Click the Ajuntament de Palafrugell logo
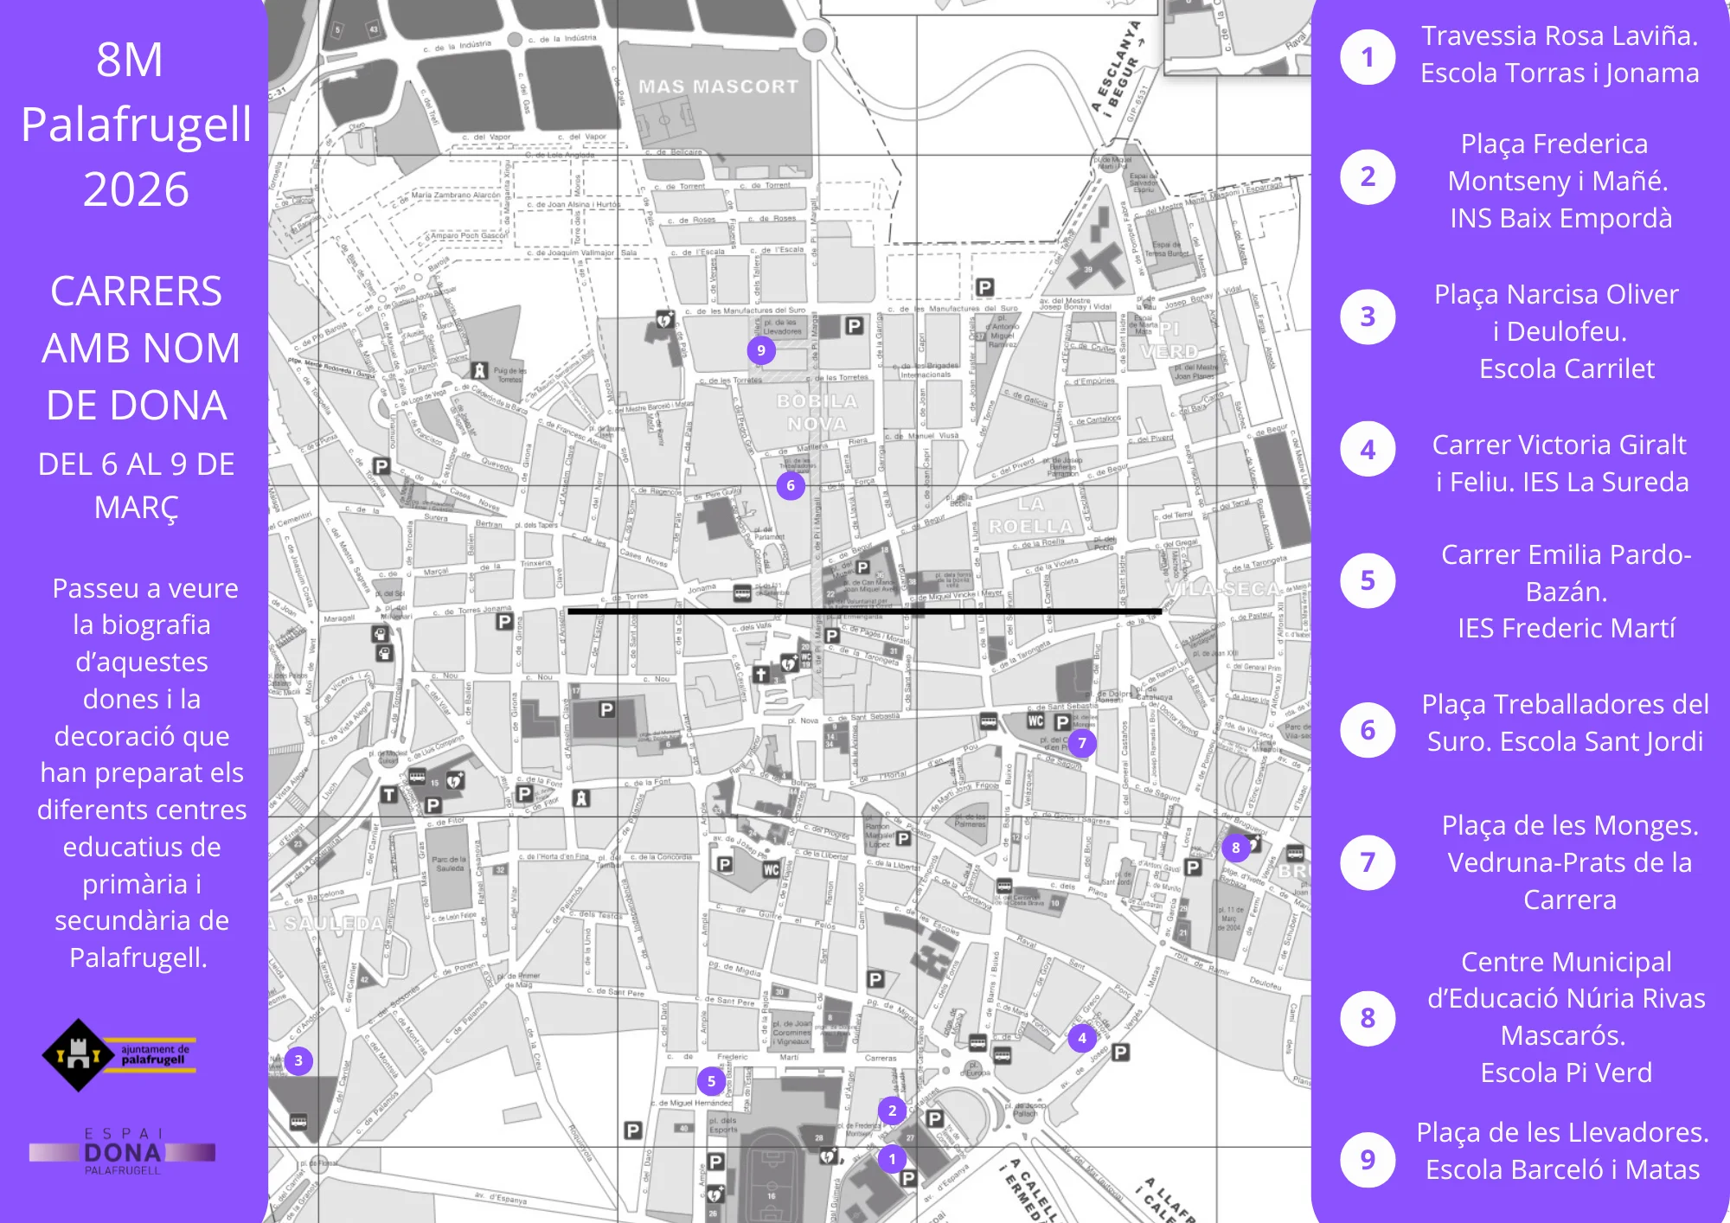The image size is (1730, 1223). (x=119, y=1054)
